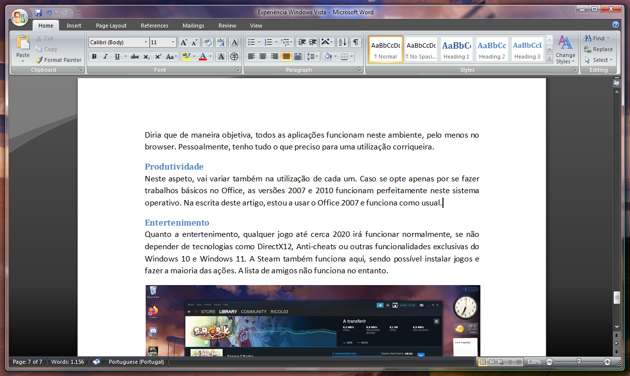
Task: Toggle subscript formatting
Action: coord(146,57)
